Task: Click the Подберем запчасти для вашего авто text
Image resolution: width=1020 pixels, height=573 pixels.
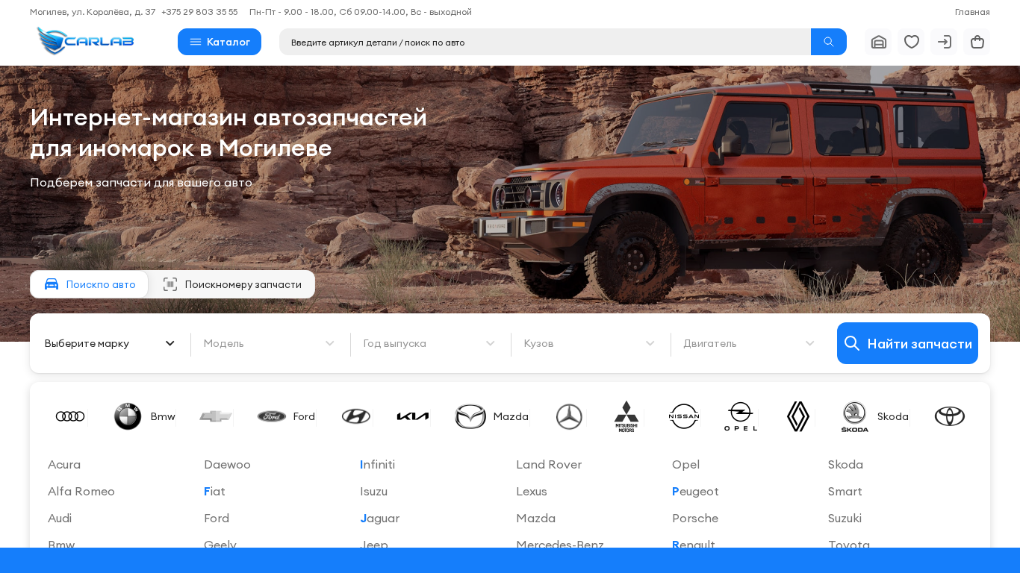Action: click(x=141, y=182)
